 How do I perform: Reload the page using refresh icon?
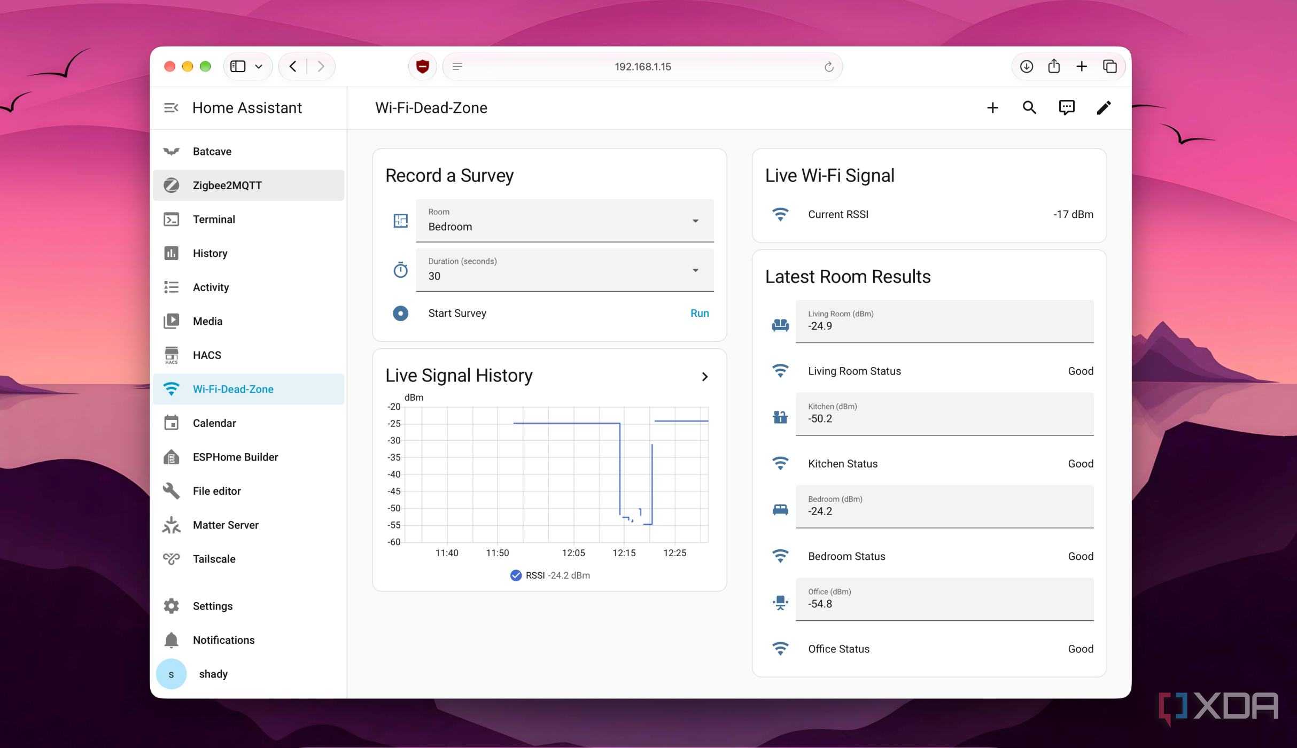pos(829,67)
